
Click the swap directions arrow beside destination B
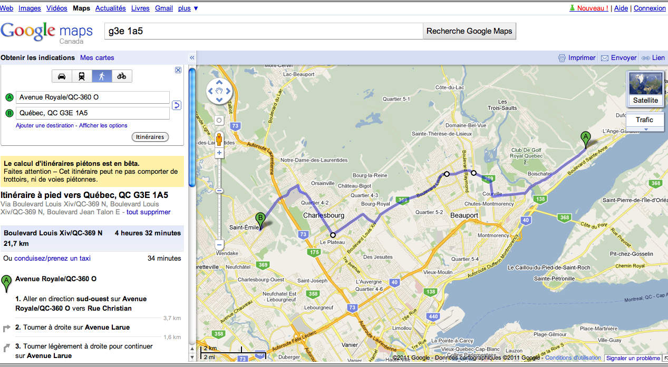[x=176, y=105]
